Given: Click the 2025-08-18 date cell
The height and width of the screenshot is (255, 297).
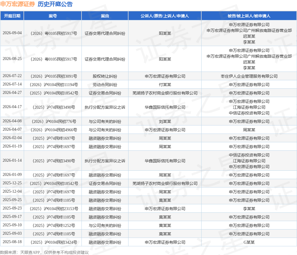Looking at the screenshot, I should [x=12, y=242].
